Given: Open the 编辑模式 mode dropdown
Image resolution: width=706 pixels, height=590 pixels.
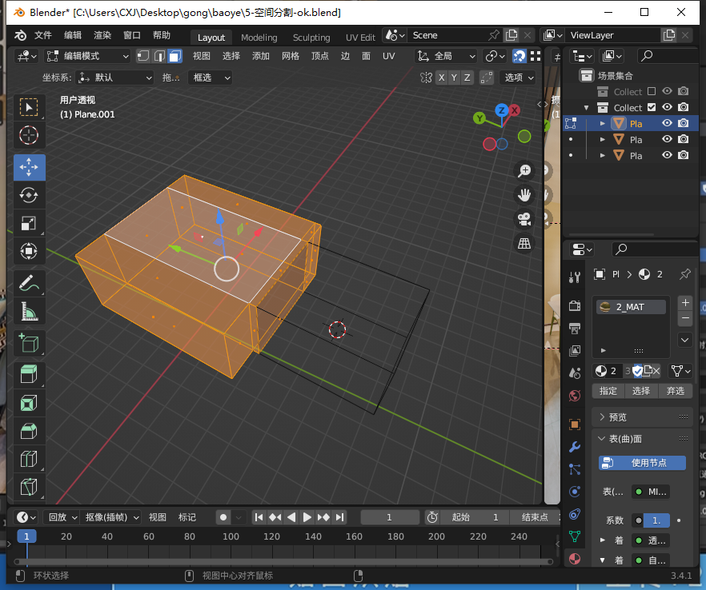Looking at the screenshot, I should 87,56.
